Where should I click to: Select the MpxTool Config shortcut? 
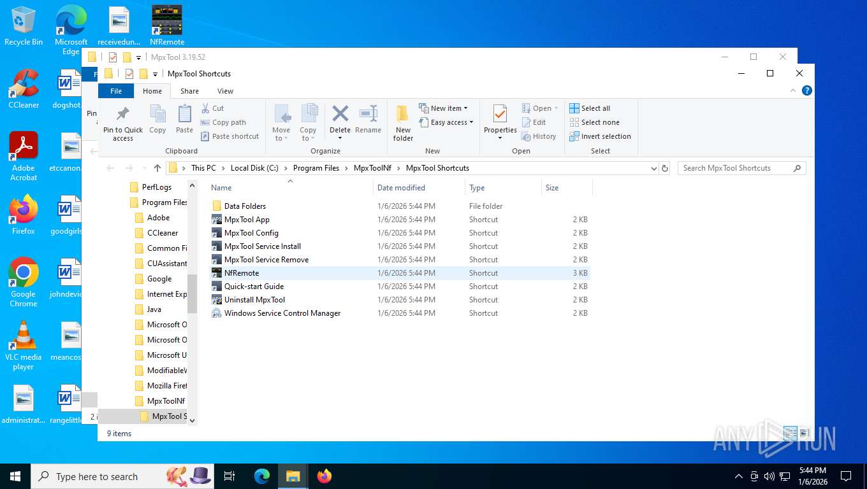point(251,233)
